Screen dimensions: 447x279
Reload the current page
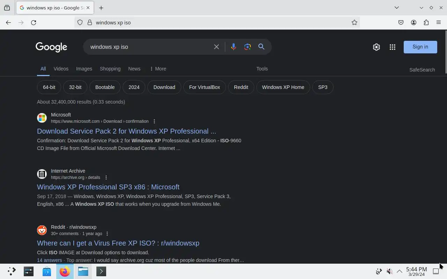point(34,22)
